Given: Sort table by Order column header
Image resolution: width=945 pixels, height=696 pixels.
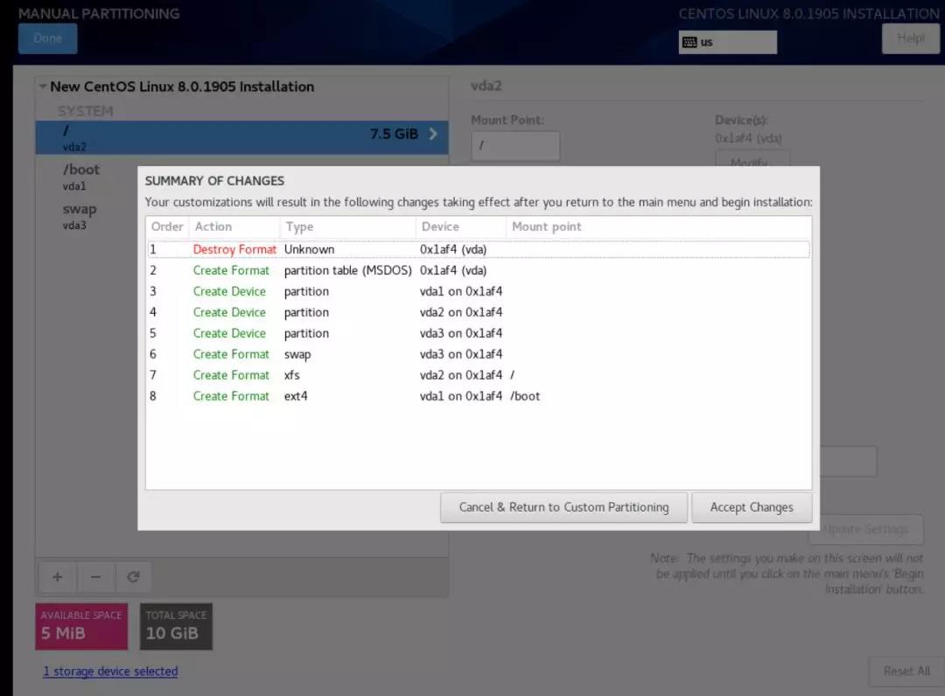Looking at the screenshot, I should point(167,227).
